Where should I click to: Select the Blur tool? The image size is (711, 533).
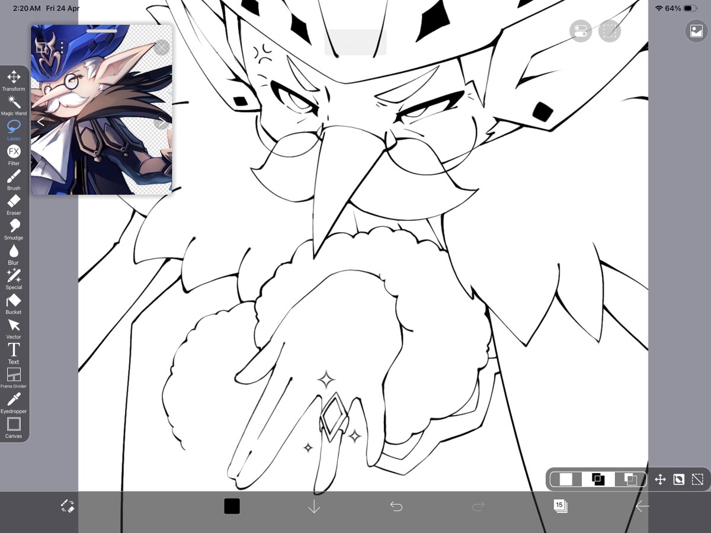tap(14, 255)
